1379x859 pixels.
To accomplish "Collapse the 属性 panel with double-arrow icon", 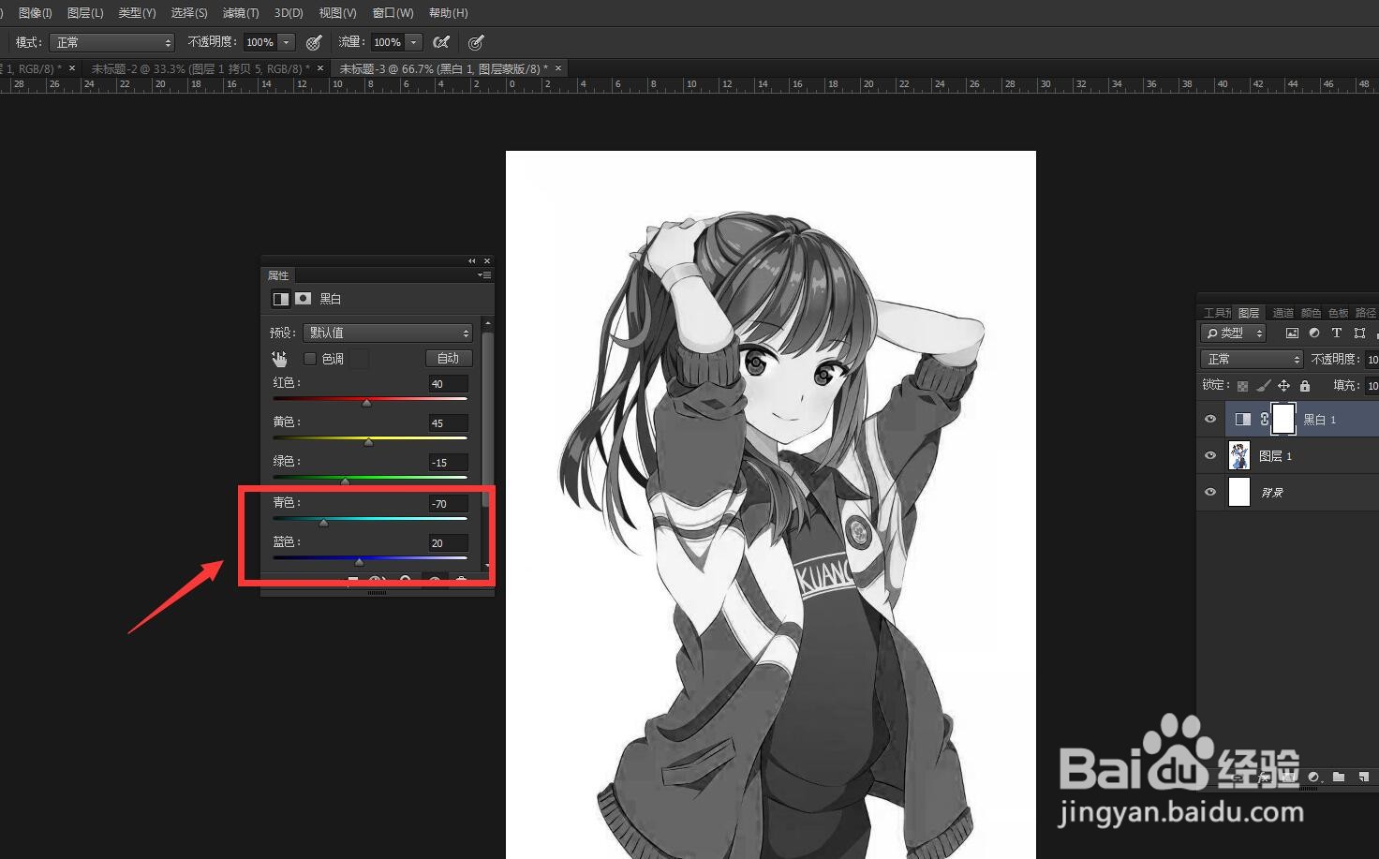I will pos(472,261).
